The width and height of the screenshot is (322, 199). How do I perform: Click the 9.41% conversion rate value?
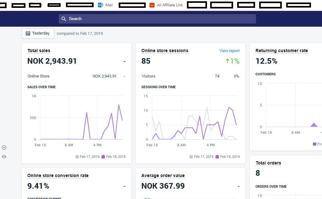tap(38, 186)
